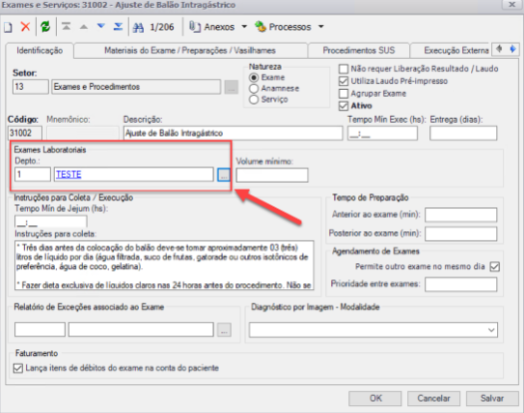Go to next record down arrow

pos(101,26)
